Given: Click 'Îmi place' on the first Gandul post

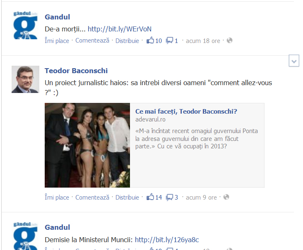Looking at the screenshot, I should click(57, 40).
